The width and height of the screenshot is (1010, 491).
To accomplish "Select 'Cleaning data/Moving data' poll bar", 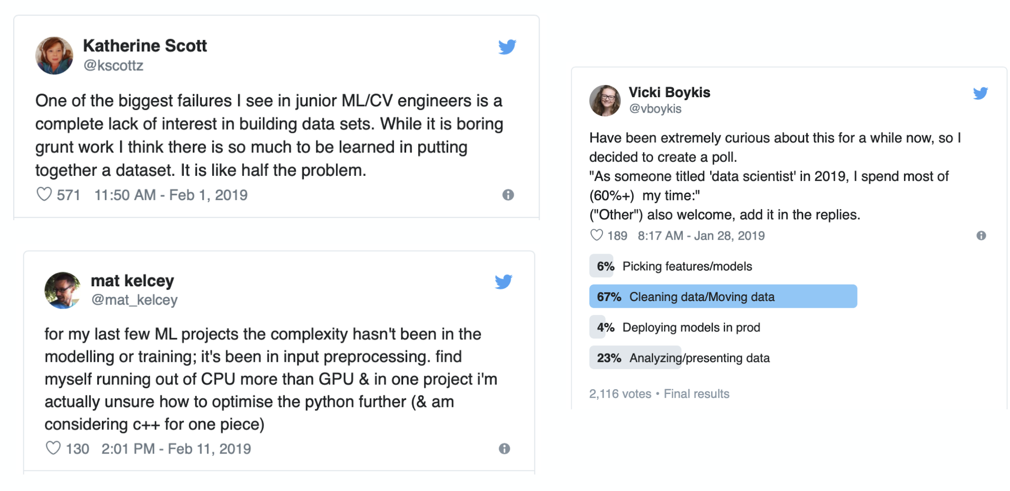I will coord(722,297).
